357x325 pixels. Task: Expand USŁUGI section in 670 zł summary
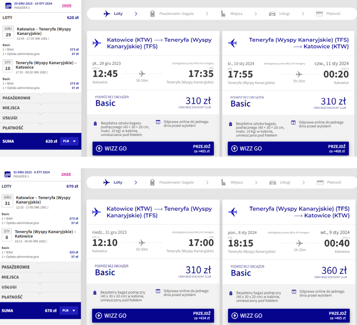pyautogui.click(x=40, y=287)
